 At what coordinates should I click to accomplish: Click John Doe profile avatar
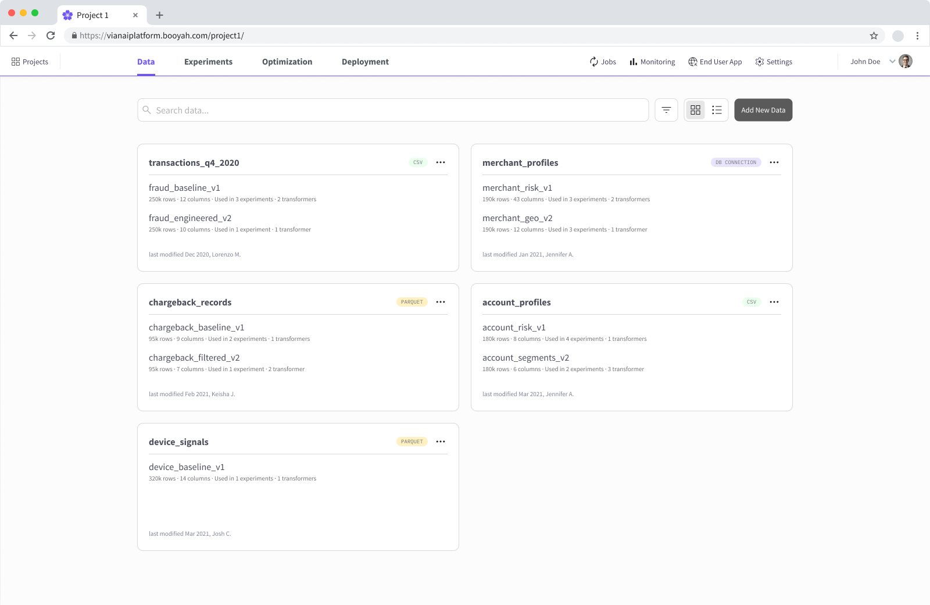click(x=906, y=61)
